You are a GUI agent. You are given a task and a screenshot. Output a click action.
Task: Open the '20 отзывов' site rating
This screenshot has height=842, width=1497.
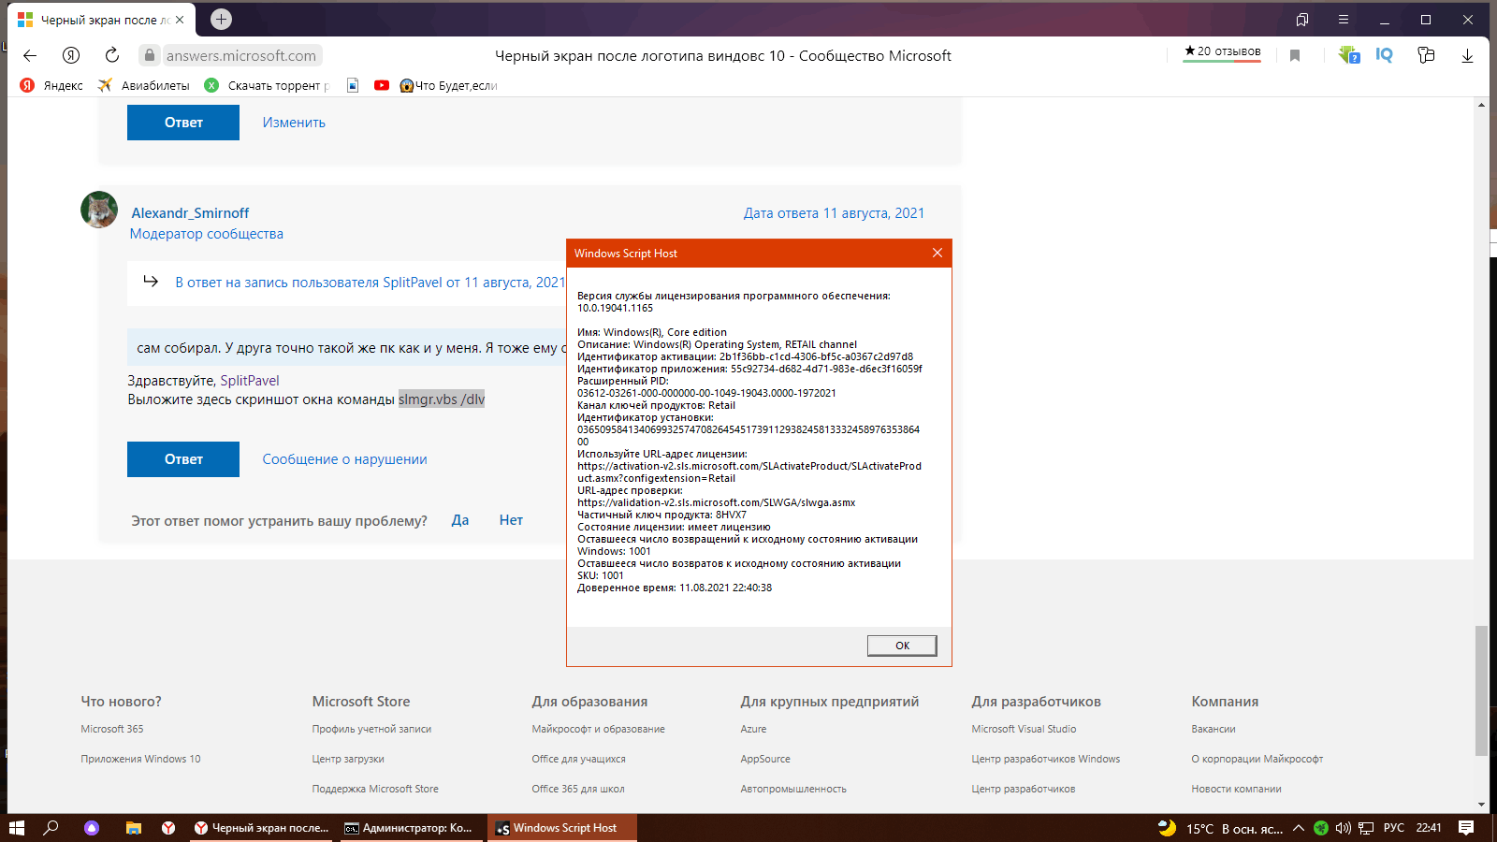coord(1222,52)
